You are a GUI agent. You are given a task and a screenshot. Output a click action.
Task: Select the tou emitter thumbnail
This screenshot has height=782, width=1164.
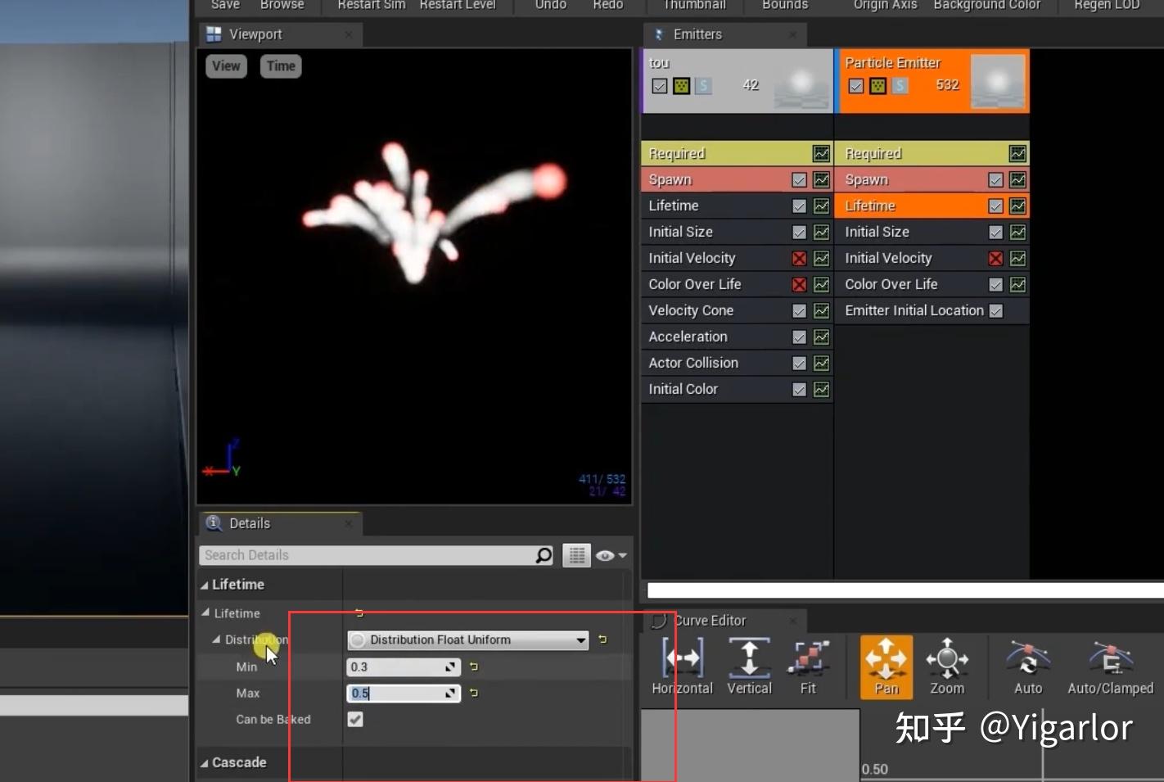click(x=801, y=82)
